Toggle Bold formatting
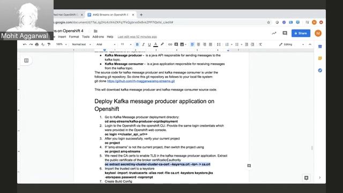Screen dimensions: 343x193 137,44
